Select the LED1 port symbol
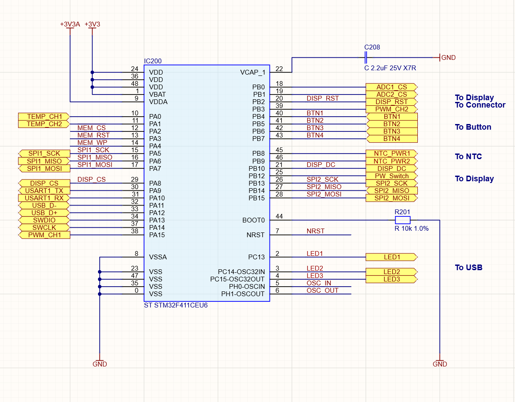The width and height of the screenshot is (515, 402). 391,257
